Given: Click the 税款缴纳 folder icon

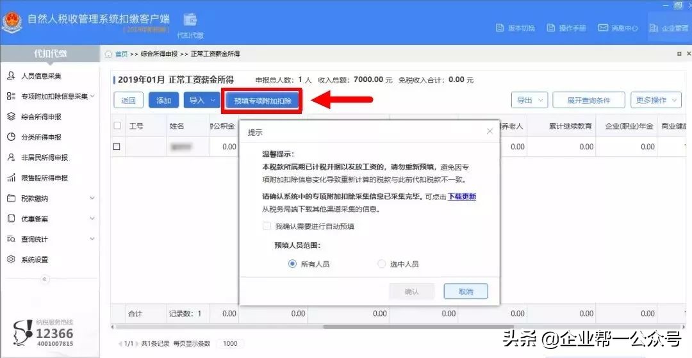Looking at the screenshot, I should tap(11, 198).
